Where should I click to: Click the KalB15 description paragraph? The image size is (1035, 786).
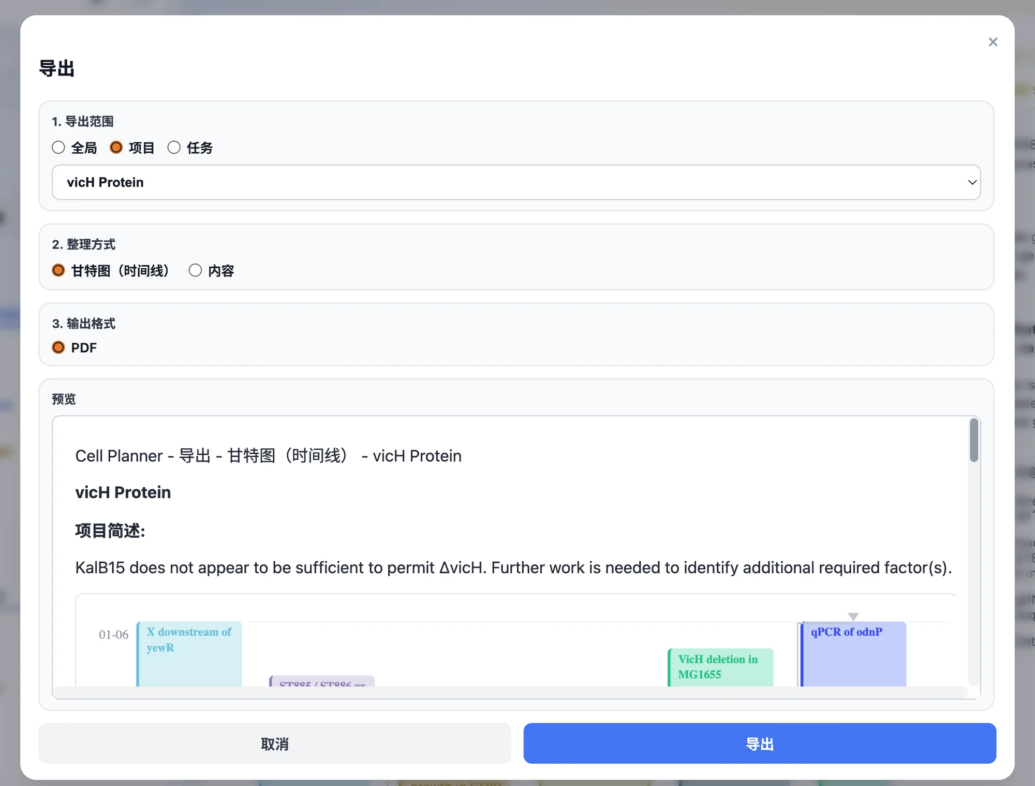click(x=513, y=568)
